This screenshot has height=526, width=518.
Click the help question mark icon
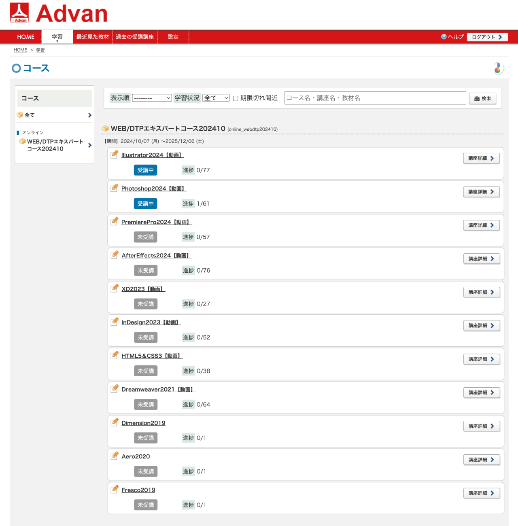(x=444, y=37)
